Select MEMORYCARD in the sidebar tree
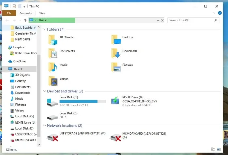Image resolution: width=228 pixels, height=155 pixels. point(23,140)
